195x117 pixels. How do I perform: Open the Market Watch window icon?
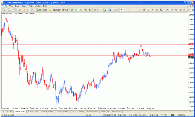(x=15, y=10)
